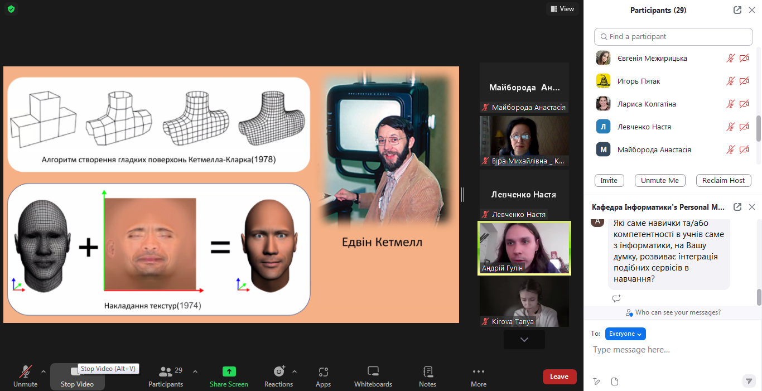Select Майборода Анастасія video tile
Image resolution: width=762 pixels, height=391 pixels.
pyautogui.click(x=524, y=88)
